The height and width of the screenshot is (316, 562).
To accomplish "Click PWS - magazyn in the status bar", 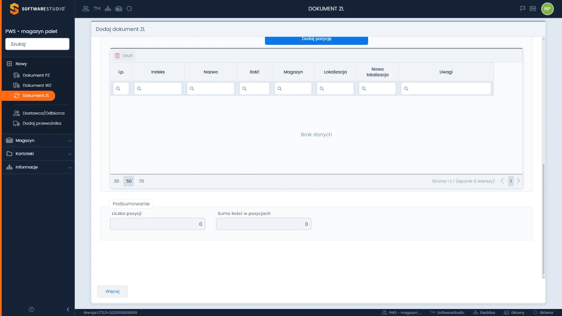I will pos(401,312).
